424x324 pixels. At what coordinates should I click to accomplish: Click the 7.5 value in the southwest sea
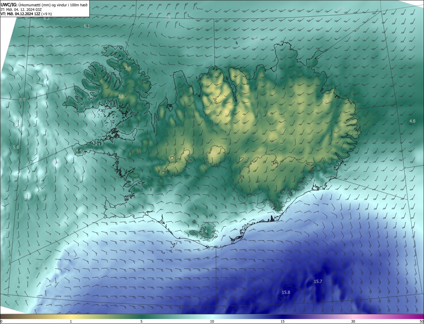click(x=41, y=265)
